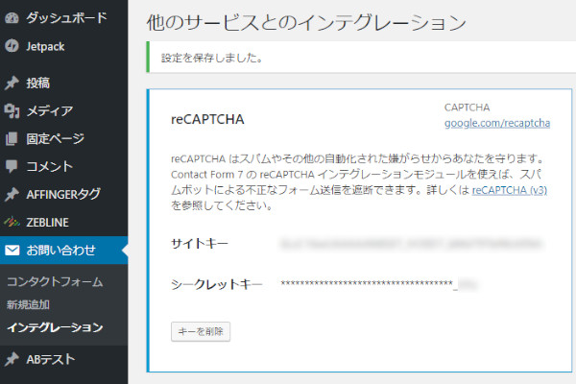This screenshot has width=576, height=384.
Task: Click the pin icon beside 投稿
Action: 12,83
